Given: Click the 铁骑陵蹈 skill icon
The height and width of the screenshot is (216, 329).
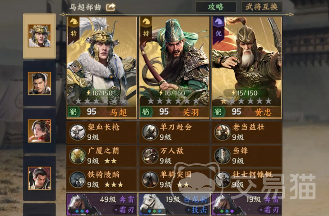Looking at the screenshot, I should (x=78, y=180).
